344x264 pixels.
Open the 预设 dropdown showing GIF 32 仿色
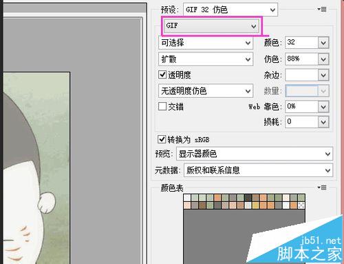point(230,10)
